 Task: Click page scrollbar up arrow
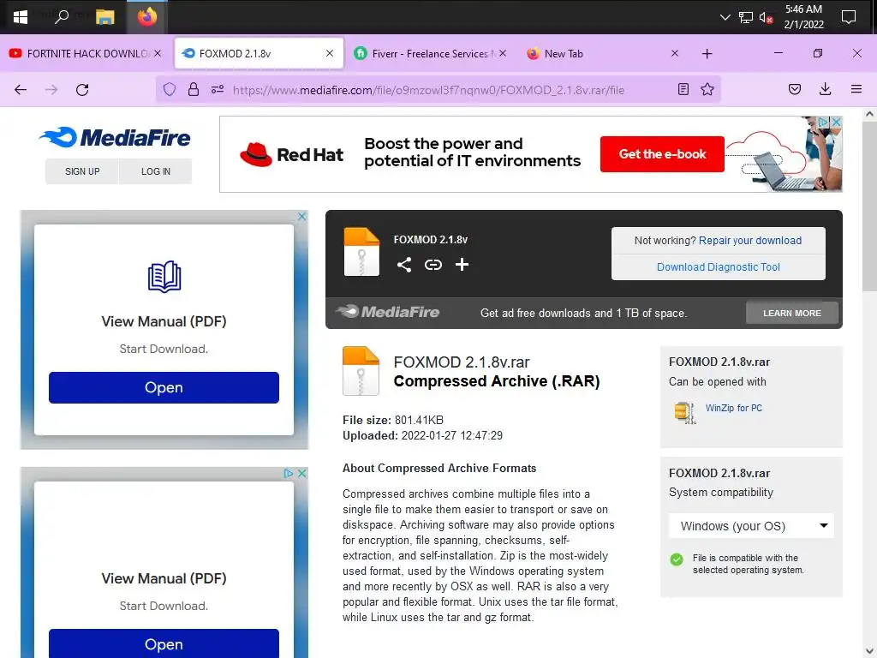[869, 114]
